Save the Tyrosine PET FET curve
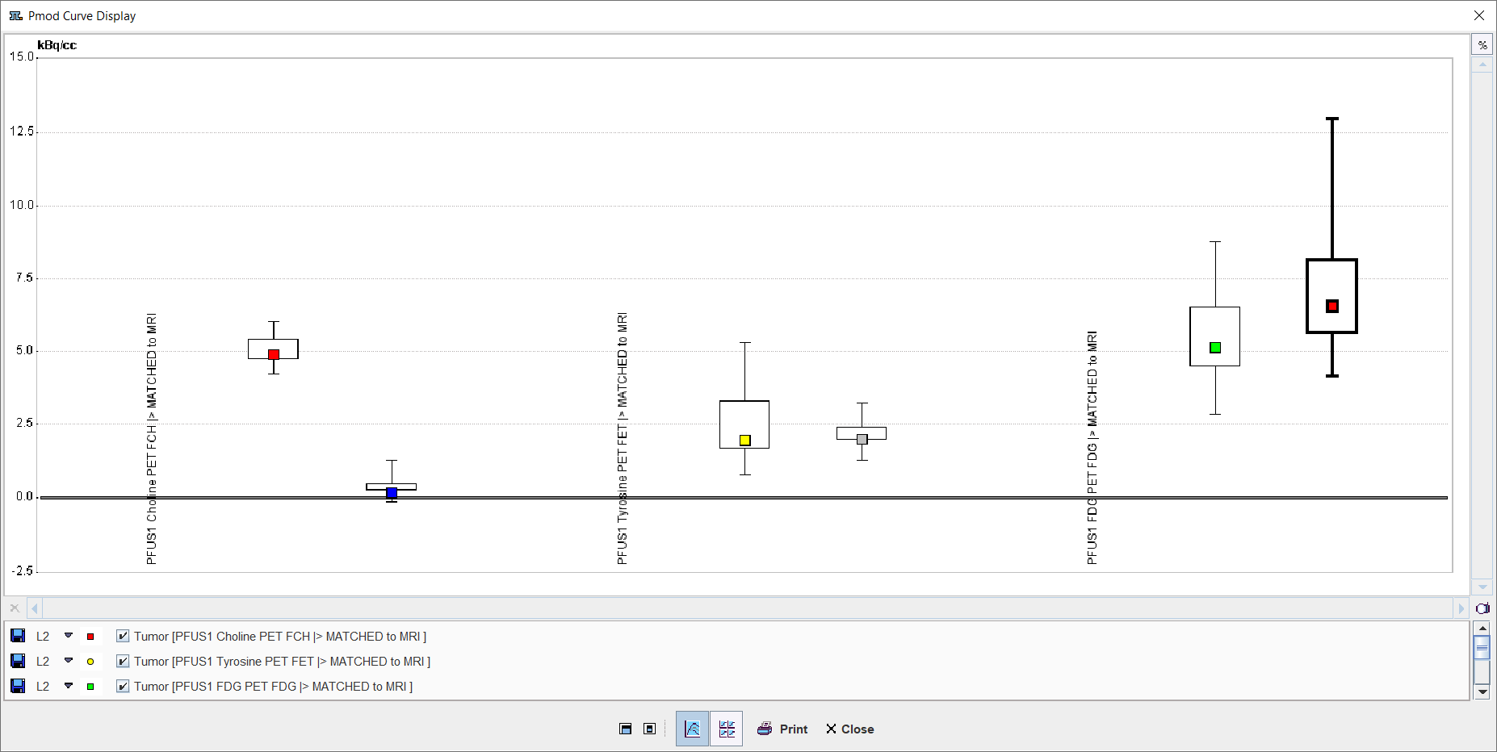Image resolution: width=1497 pixels, height=752 pixels. click(18, 661)
